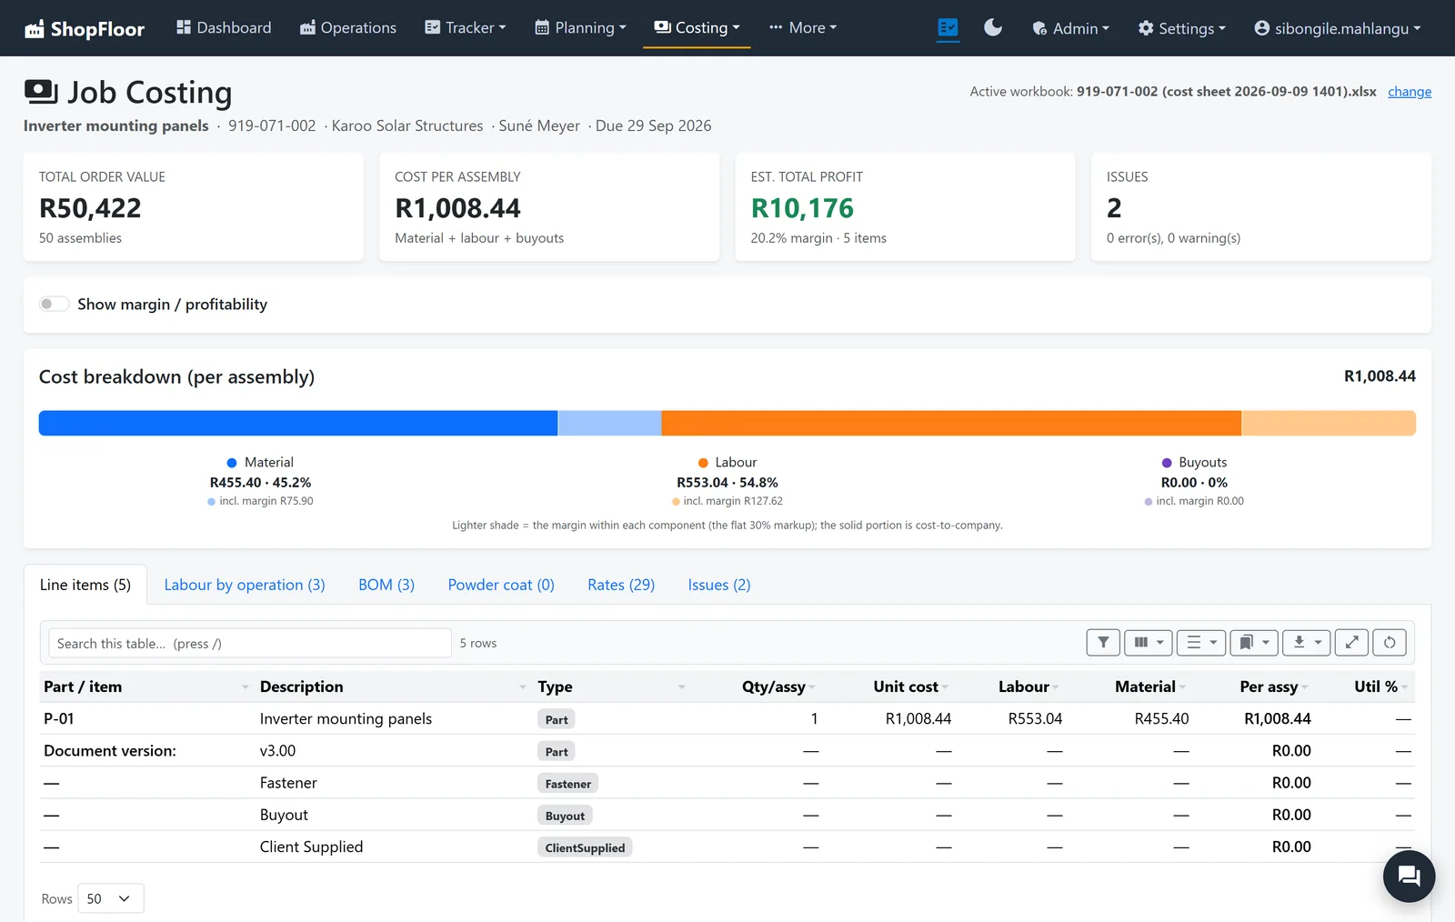Image resolution: width=1455 pixels, height=922 pixels.
Task: Click the Util % column header
Action: click(x=1376, y=686)
